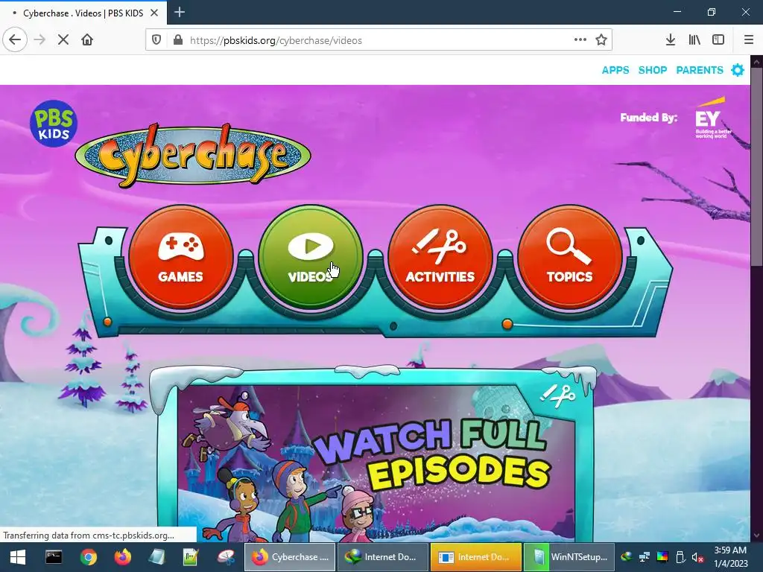Open the TOPICS magnifier button
This screenshot has height=572, width=763.
pos(570,256)
